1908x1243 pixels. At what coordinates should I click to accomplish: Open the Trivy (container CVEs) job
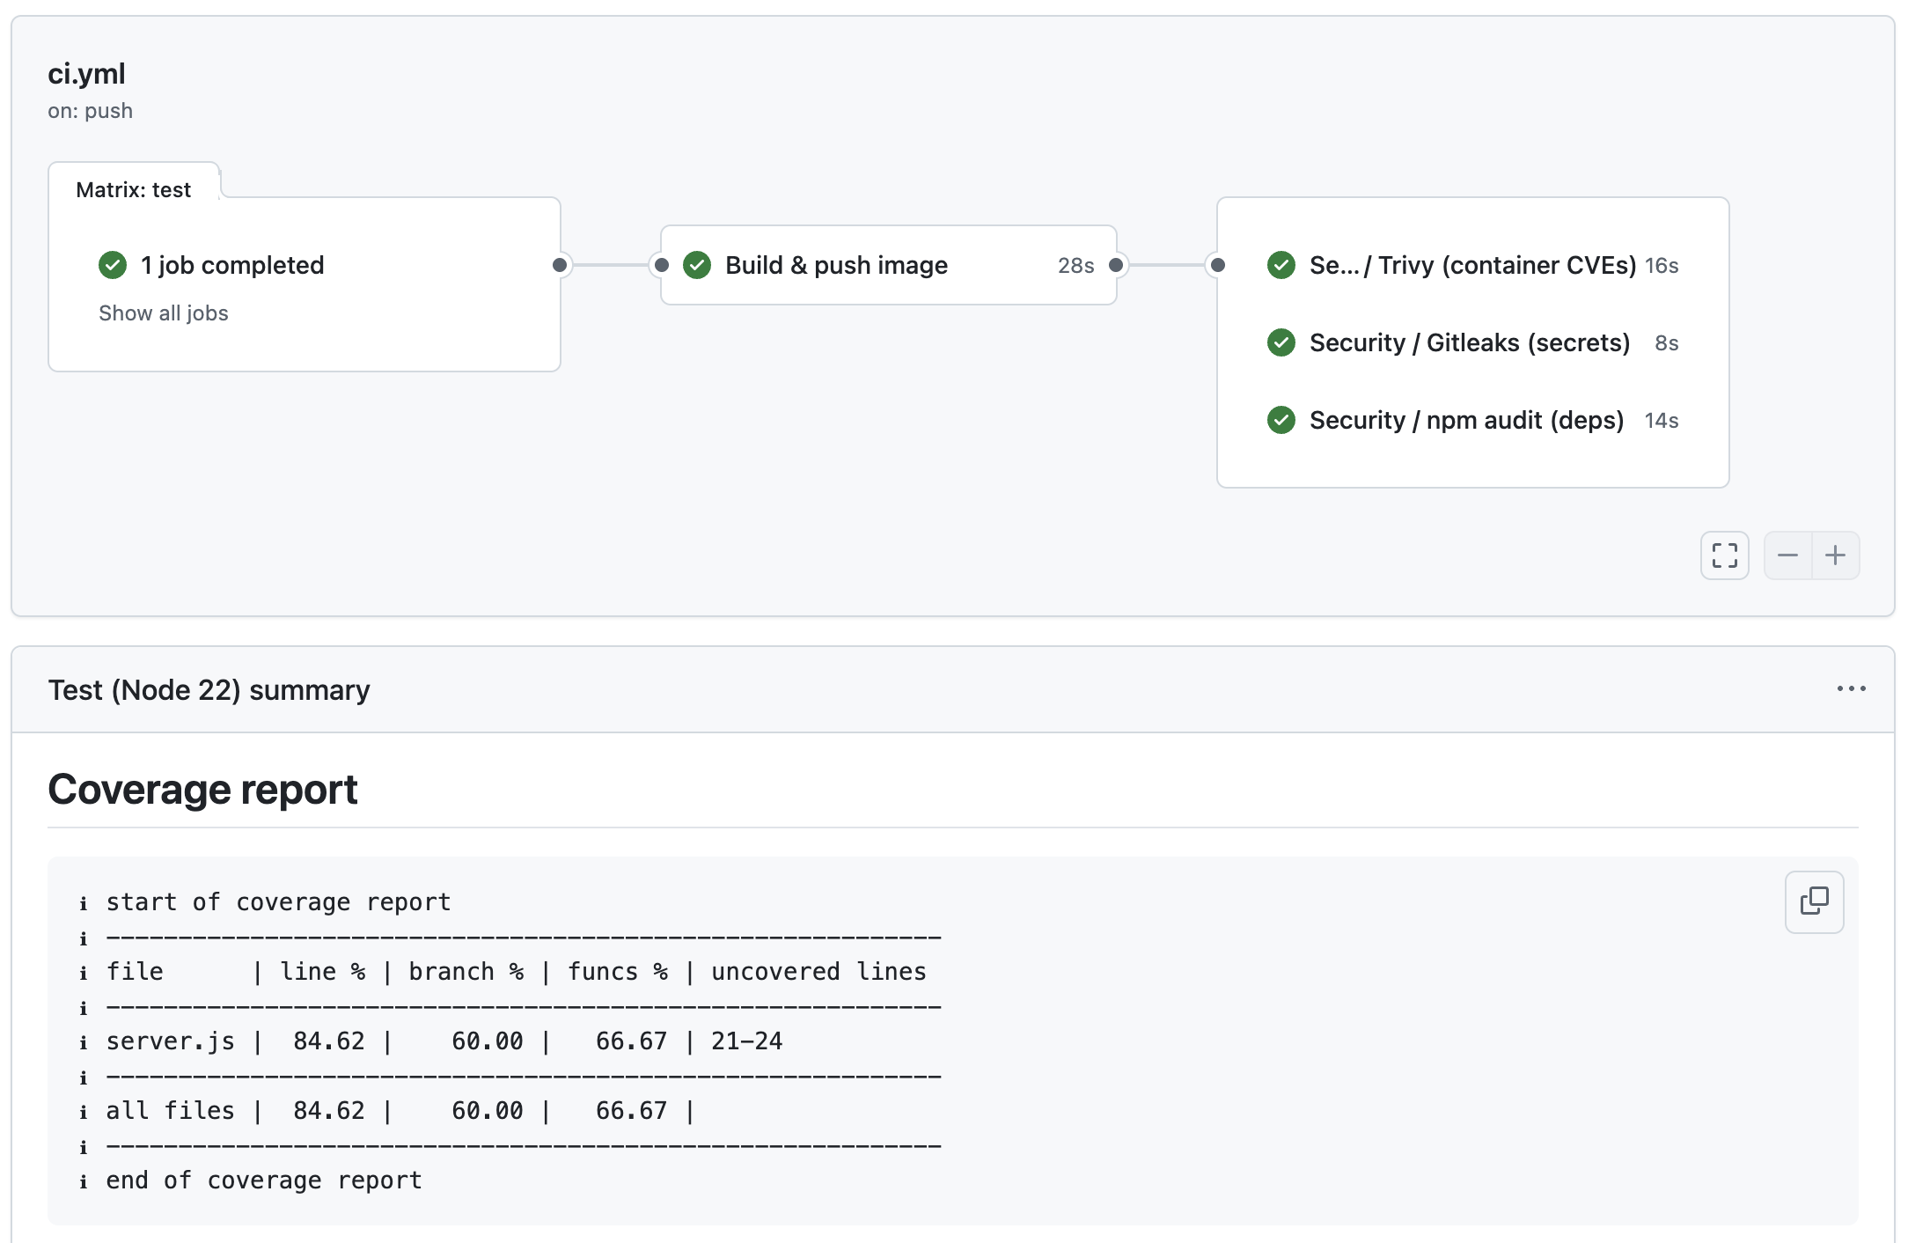coord(1472,265)
